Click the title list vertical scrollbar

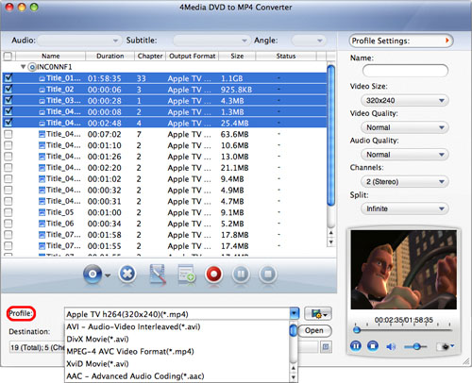[330, 136]
